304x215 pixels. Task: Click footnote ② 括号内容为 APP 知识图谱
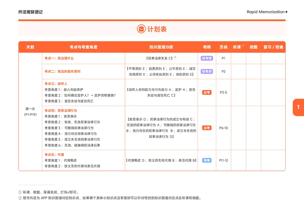(x=110, y=198)
